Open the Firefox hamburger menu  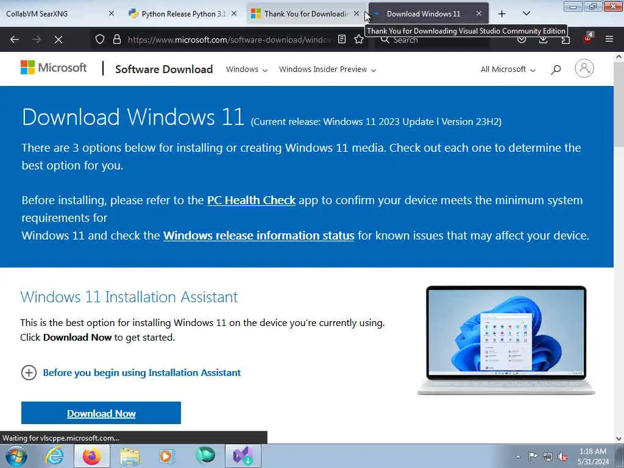pyautogui.click(x=609, y=39)
